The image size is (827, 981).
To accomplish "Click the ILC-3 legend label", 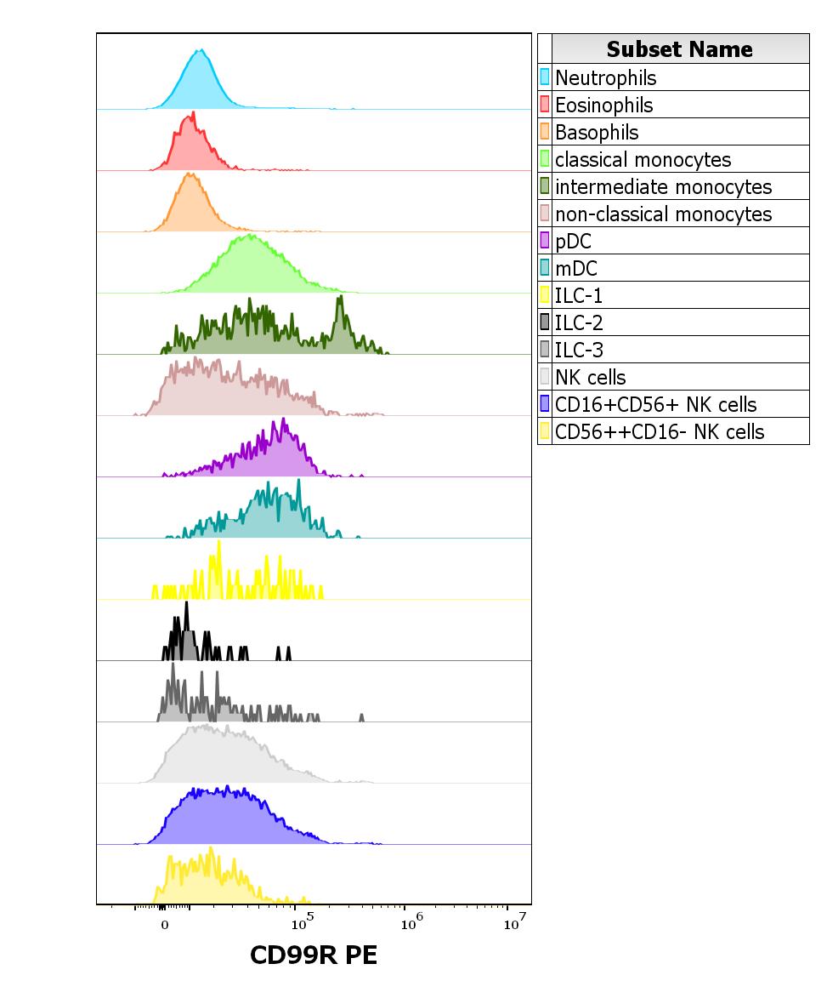I will click(x=579, y=350).
